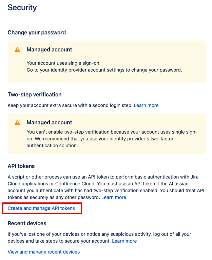The width and height of the screenshot is (212, 260).
Task: Click the Security page heading
Action: 22,7
